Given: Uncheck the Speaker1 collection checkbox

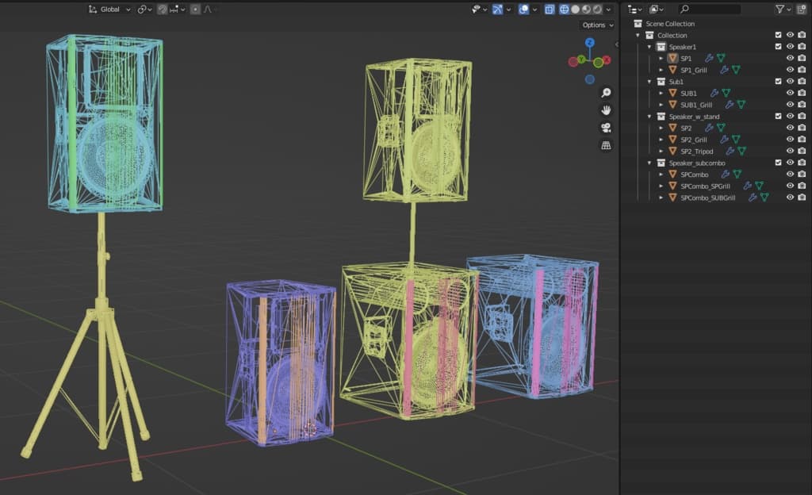Looking at the screenshot, I should [x=778, y=47].
